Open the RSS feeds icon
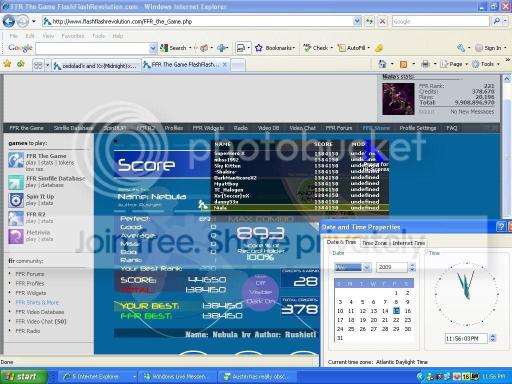512x384 pixels. coord(403,64)
